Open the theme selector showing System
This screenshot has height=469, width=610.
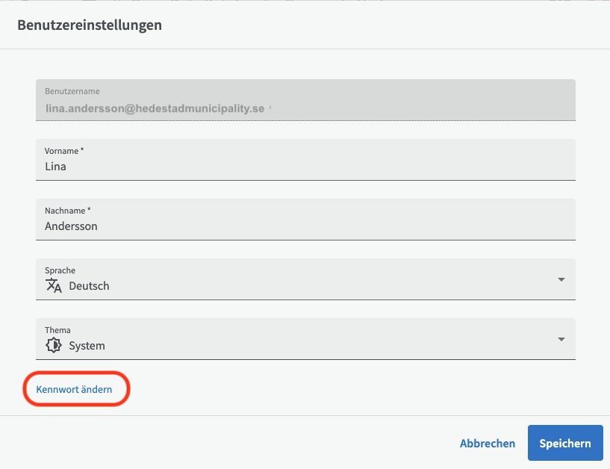pyautogui.click(x=299, y=345)
